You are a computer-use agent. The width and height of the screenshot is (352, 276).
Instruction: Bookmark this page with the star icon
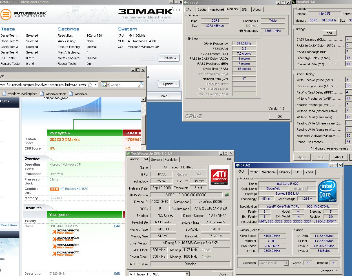click(90, 84)
